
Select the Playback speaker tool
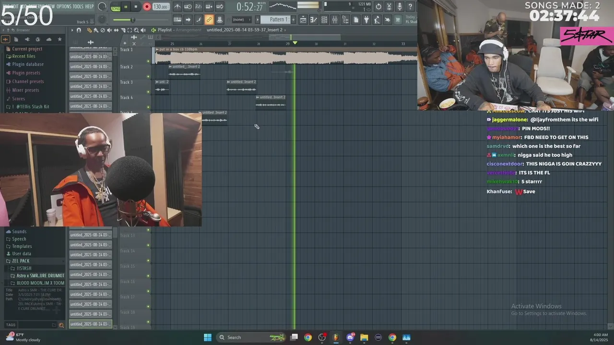143,30
